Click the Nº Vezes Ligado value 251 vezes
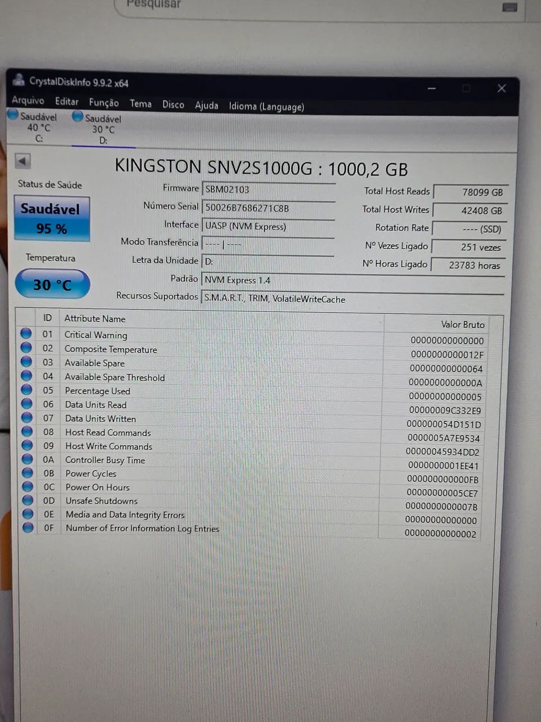541x722 pixels. pos(468,247)
